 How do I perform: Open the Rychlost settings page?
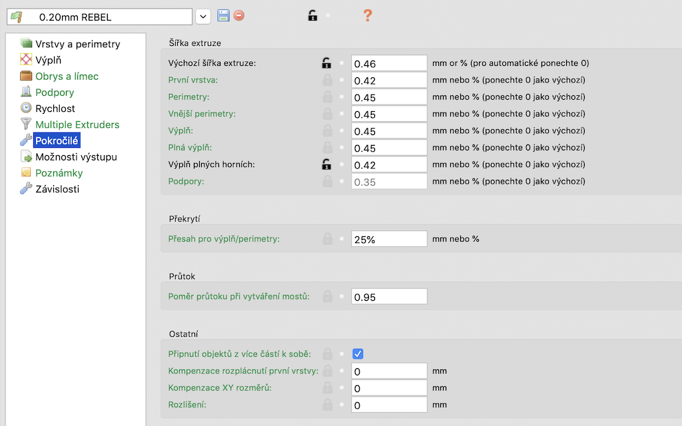pos(55,108)
